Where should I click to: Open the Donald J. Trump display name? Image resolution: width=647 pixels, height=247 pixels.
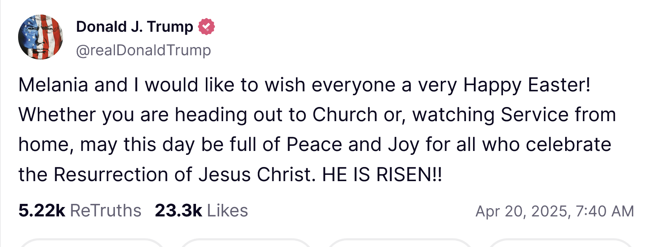[135, 27]
